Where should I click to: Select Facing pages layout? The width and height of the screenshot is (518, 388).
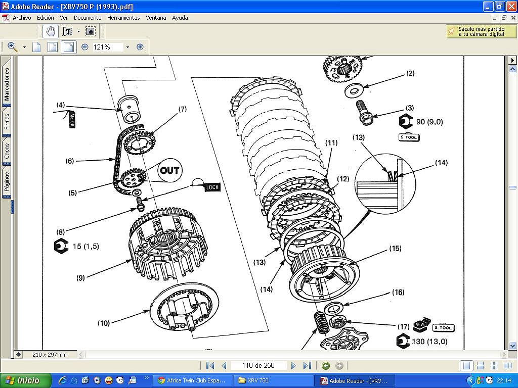click(508, 366)
